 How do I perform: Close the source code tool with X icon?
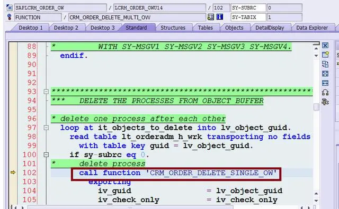325,46
